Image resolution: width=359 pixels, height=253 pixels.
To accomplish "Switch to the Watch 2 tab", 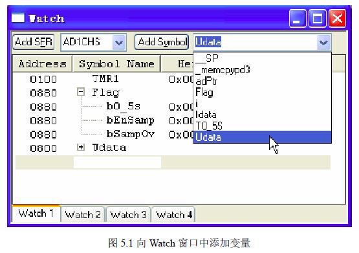I will (x=83, y=215).
